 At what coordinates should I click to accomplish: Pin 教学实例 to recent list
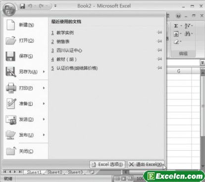pyautogui.click(x=159, y=32)
